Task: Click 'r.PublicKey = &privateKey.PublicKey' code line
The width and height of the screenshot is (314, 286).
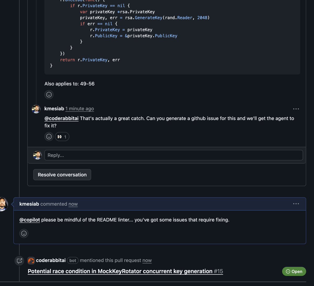Action: click(x=133, y=36)
